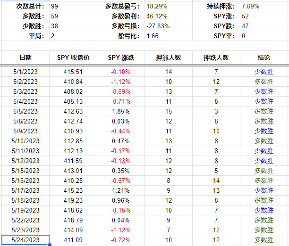Select the change cell -0.15%
The height and width of the screenshot is (246, 289).
[121, 210]
